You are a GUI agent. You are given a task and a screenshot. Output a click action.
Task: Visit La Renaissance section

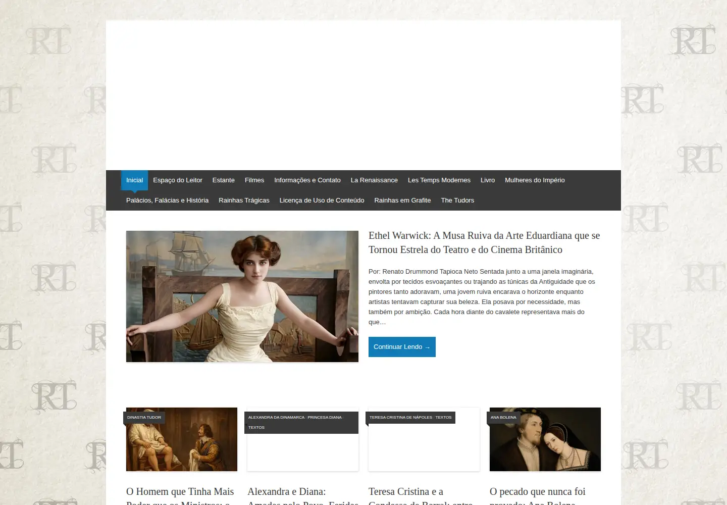pyautogui.click(x=374, y=180)
